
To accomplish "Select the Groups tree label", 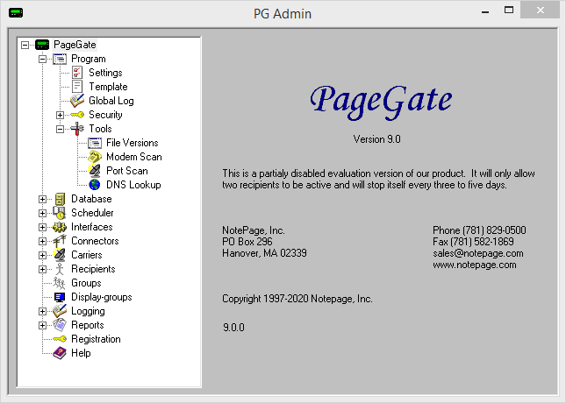I will (x=86, y=283).
